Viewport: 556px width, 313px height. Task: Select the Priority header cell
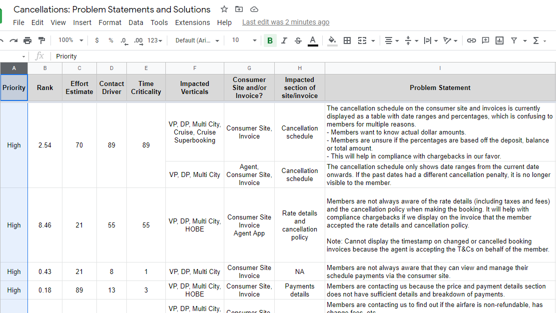click(14, 87)
